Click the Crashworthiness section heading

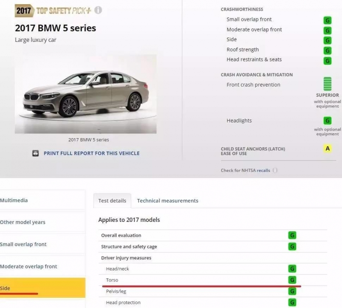click(242, 9)
